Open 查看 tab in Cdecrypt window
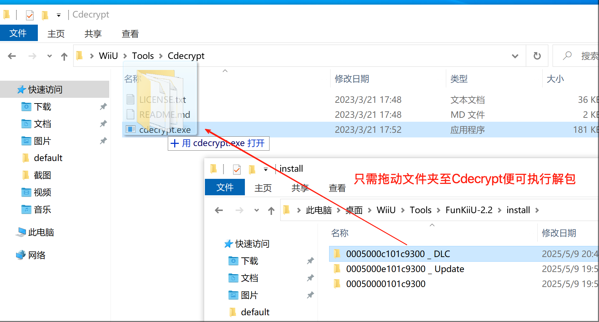This screenshot has width=599, height=322. click(130, 34)
